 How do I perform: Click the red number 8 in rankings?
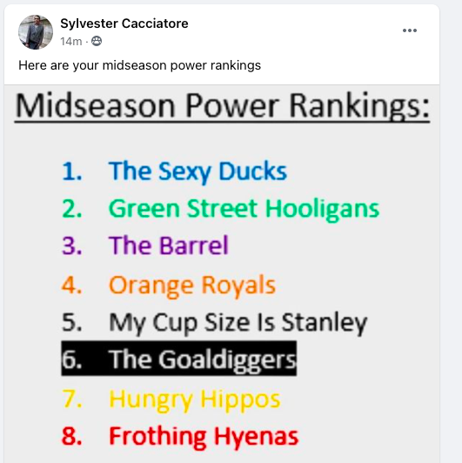tap(71, 436)
